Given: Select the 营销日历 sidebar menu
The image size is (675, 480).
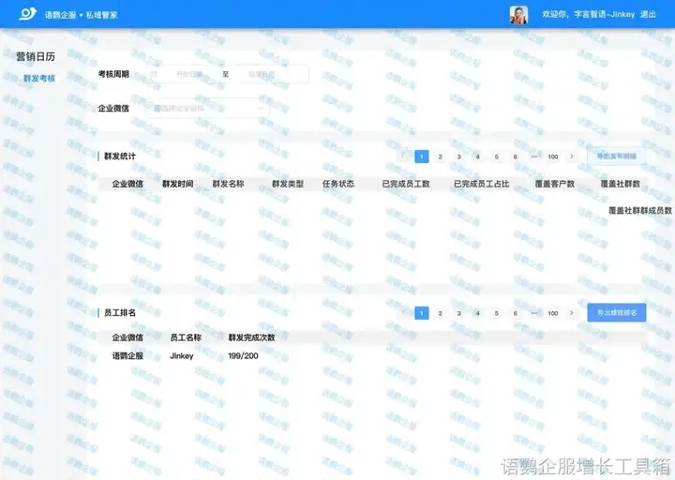Looking at the screenshot, I should coord(36,56).
